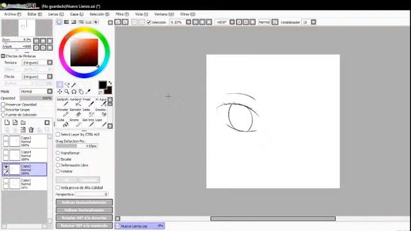Viewport: 411px width, 231px height.
Task: Choose the Borrador eraser tool
Action: point(76,112)
